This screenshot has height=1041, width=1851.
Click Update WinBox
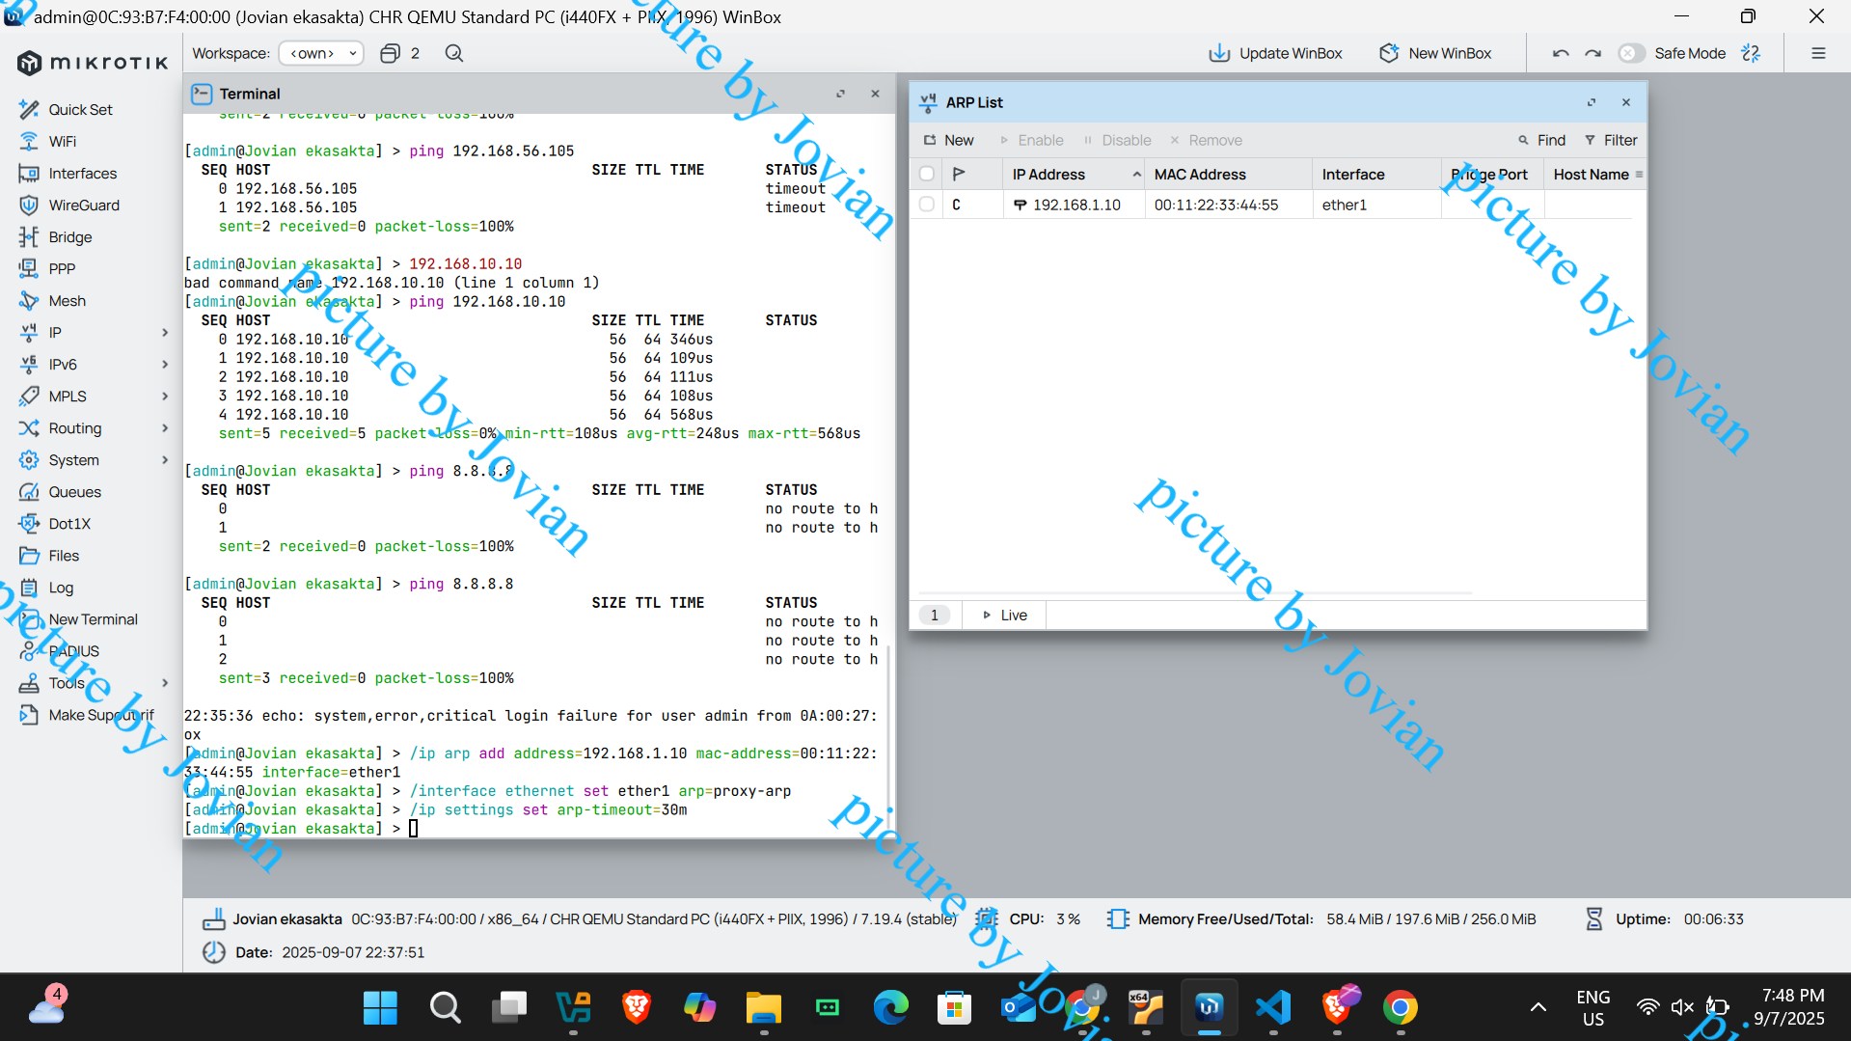[x=1275, y=53]
